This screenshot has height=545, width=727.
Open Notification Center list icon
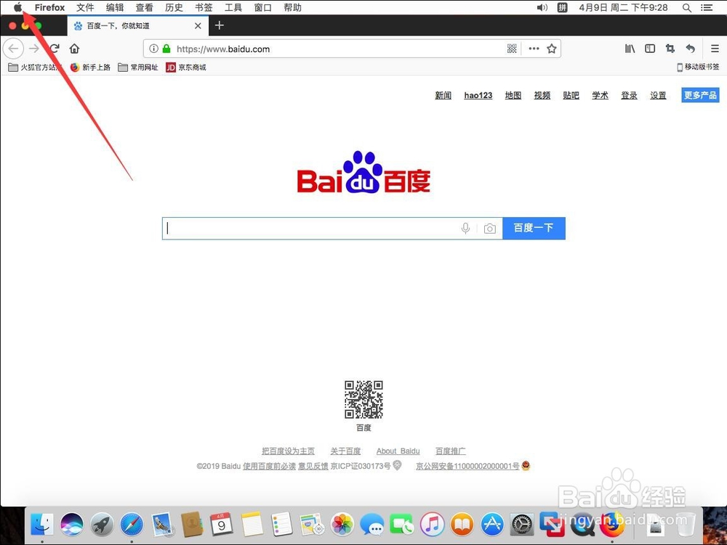(707, 8)
